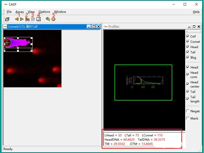Toggle the Tail checkbox just above Tail length
Image resolution: width=204 pixels, height=153 pixels.
click(x=187, y=92)
